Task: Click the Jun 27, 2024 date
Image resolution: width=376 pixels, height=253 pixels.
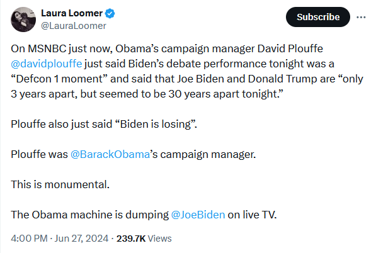Action: 81,239
